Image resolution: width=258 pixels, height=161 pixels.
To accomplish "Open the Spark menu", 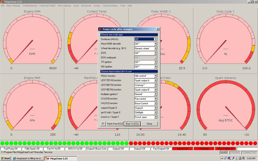I will (x=76, y=6).
